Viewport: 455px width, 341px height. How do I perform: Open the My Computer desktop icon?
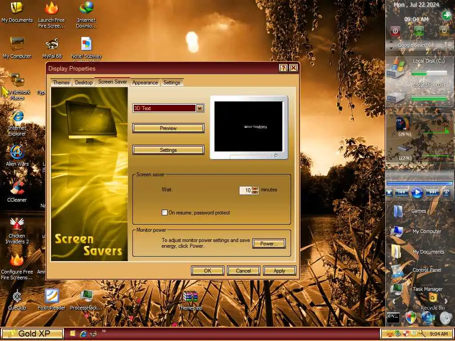tap(17, 47)
